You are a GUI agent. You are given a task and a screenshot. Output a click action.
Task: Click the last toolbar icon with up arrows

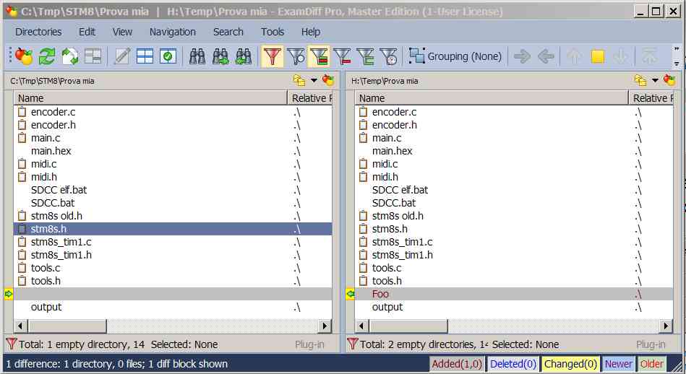coord(649,56)
